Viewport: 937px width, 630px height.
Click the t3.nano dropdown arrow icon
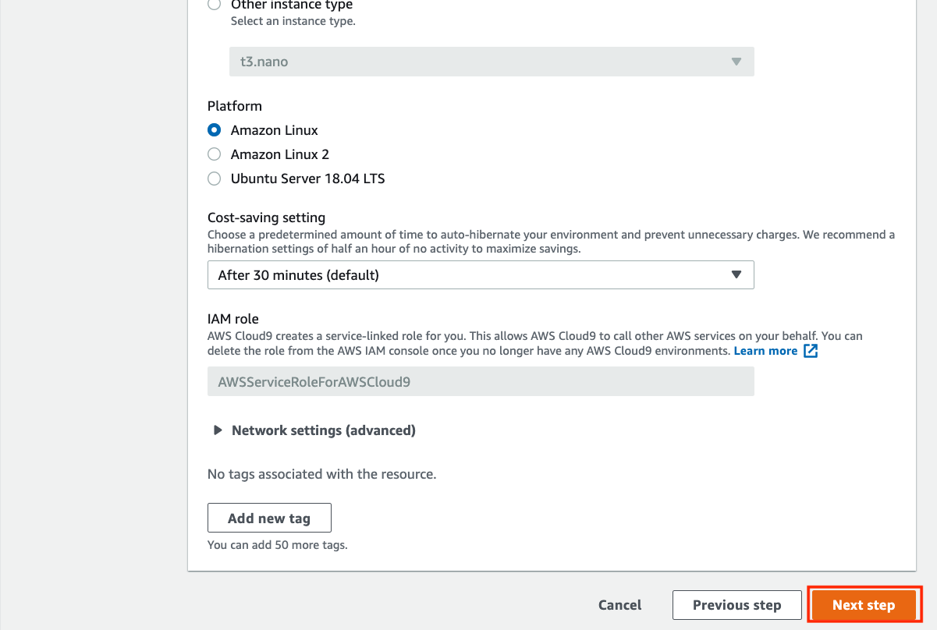[x=736, y=62]
